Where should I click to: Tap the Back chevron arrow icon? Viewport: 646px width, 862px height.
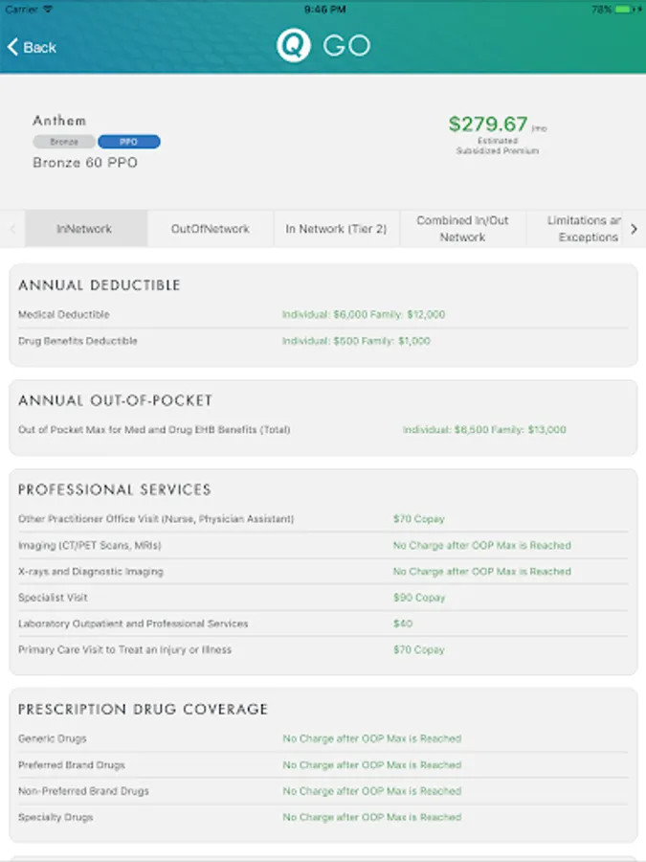(x=12, y=47)
